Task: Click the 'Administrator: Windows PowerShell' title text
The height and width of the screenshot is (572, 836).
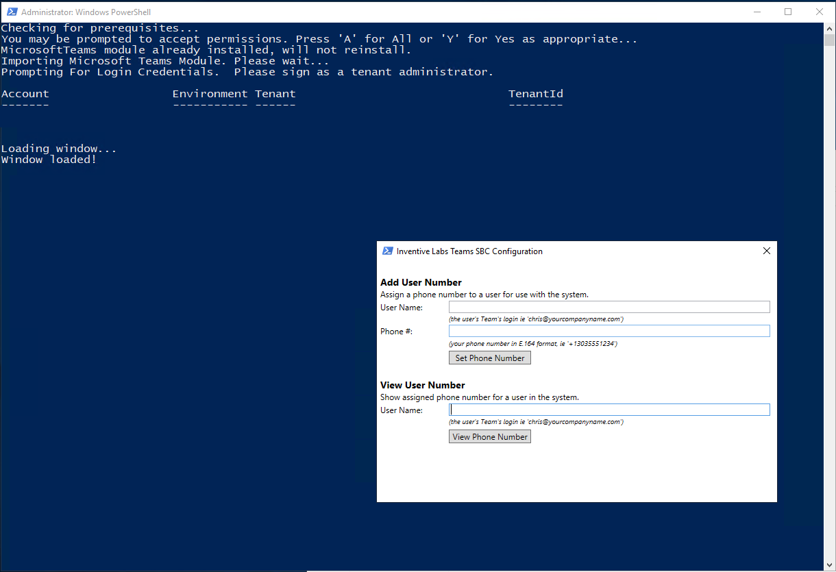Action: 86,12
